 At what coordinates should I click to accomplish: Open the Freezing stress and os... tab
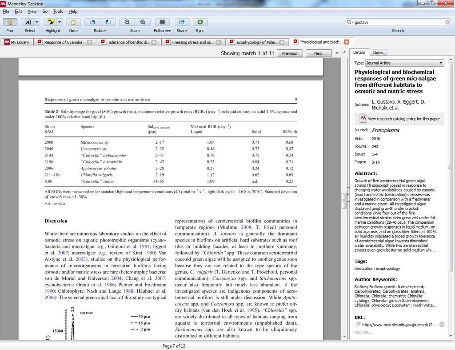pyautogui.click(x=193, y=42)
